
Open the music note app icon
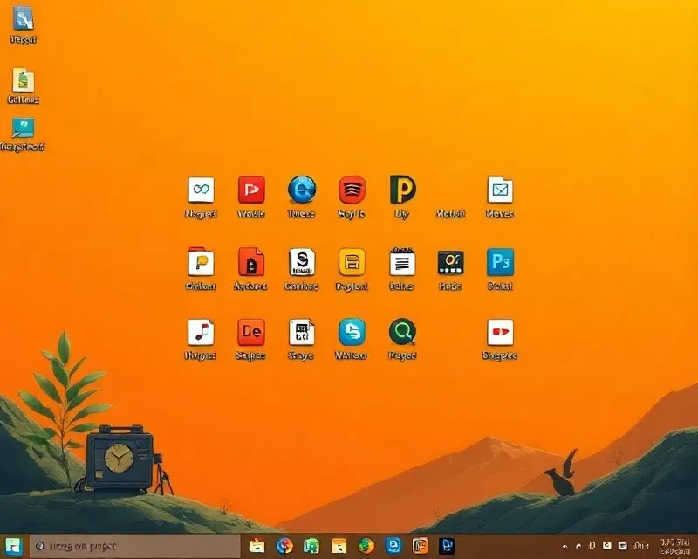click(x=201, y=332)
